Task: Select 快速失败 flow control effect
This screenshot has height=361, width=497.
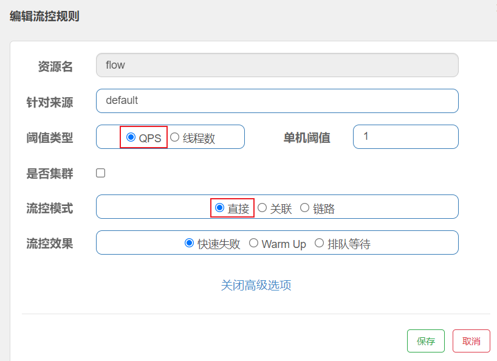Action: pos(189,243)
